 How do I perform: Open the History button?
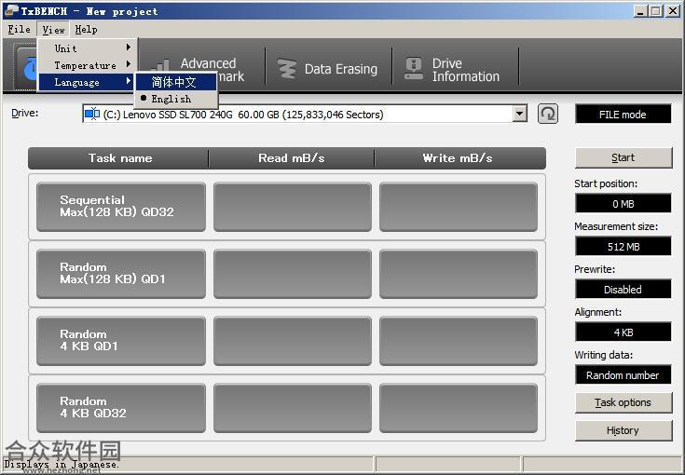coord(623,430)
